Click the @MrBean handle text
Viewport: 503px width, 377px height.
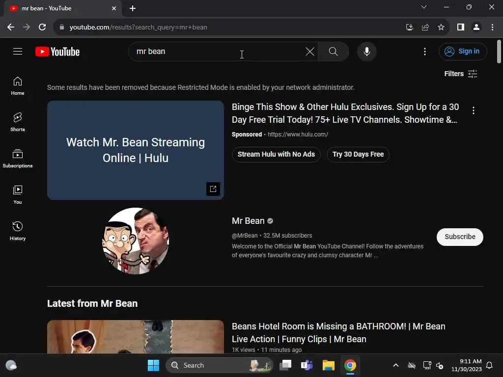[x=245, y=236]
